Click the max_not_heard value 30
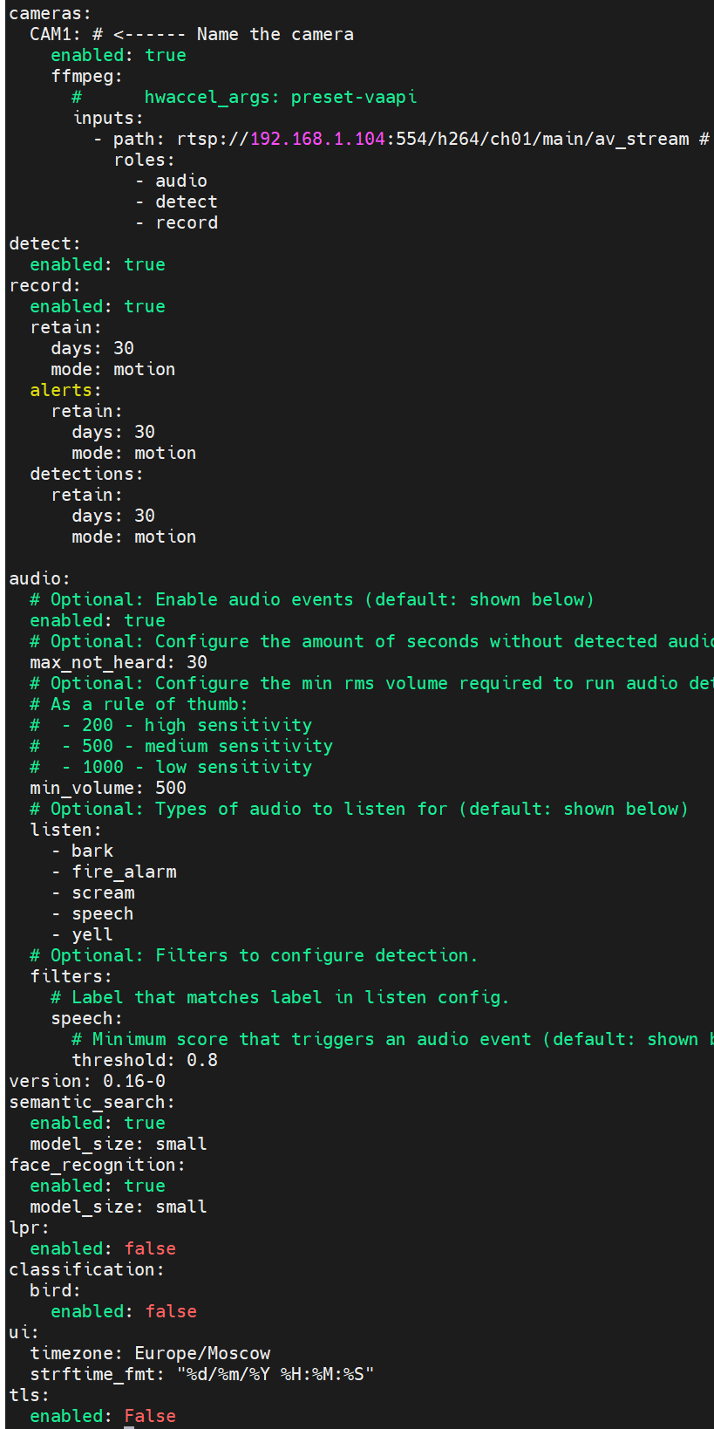 point(197,662)
